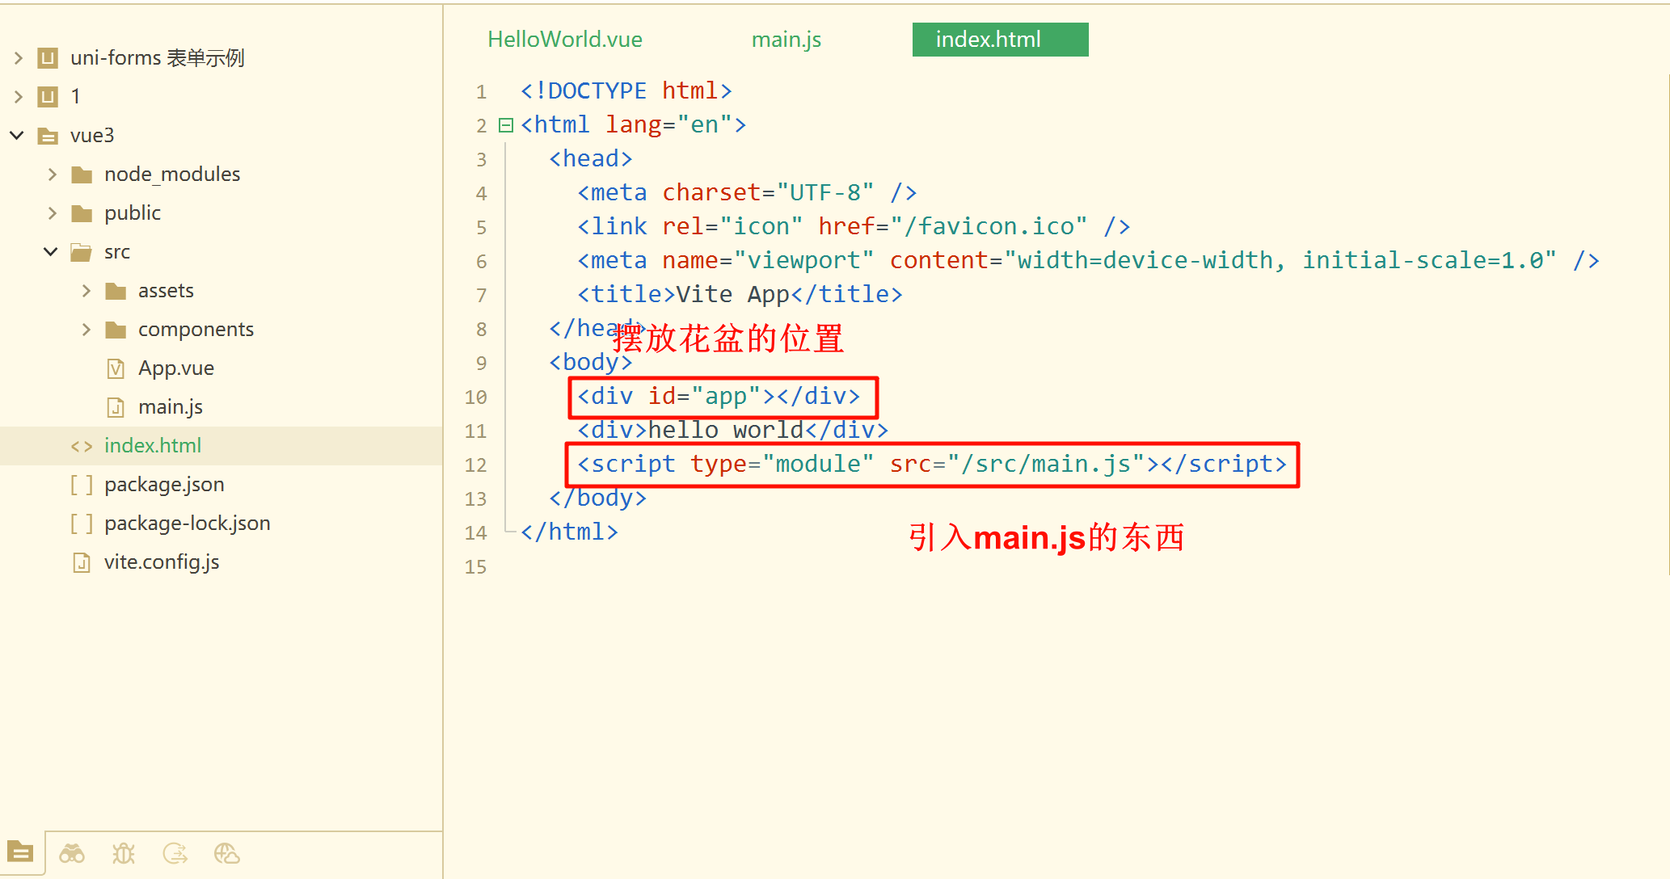Switch to the main.js editor tab
The image size is (1670, 879).
pyautogui.click(x=786, y=40)
